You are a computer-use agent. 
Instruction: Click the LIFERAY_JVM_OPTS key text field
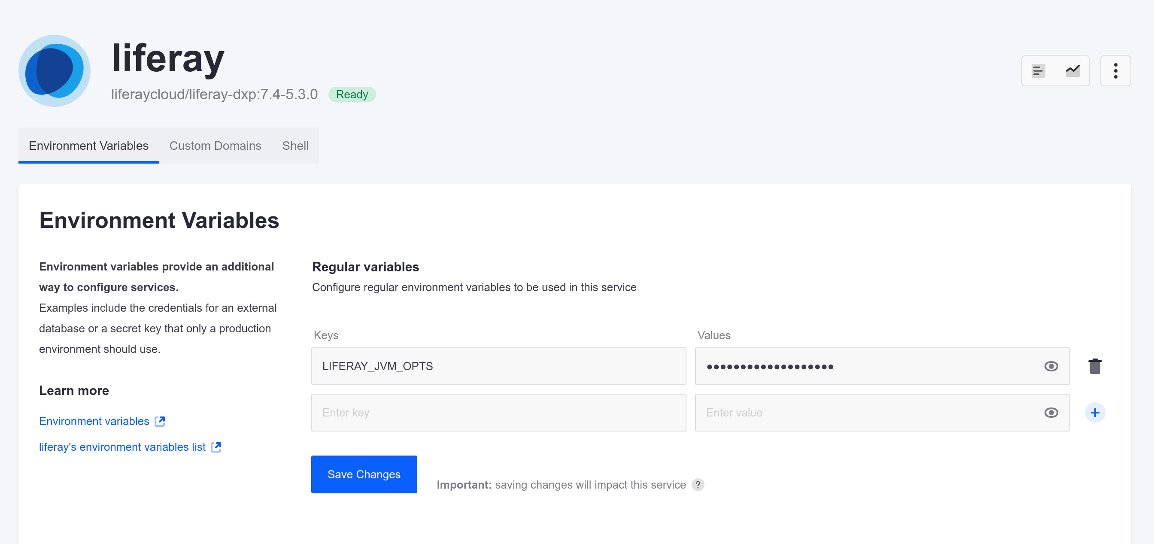[498, 366]
